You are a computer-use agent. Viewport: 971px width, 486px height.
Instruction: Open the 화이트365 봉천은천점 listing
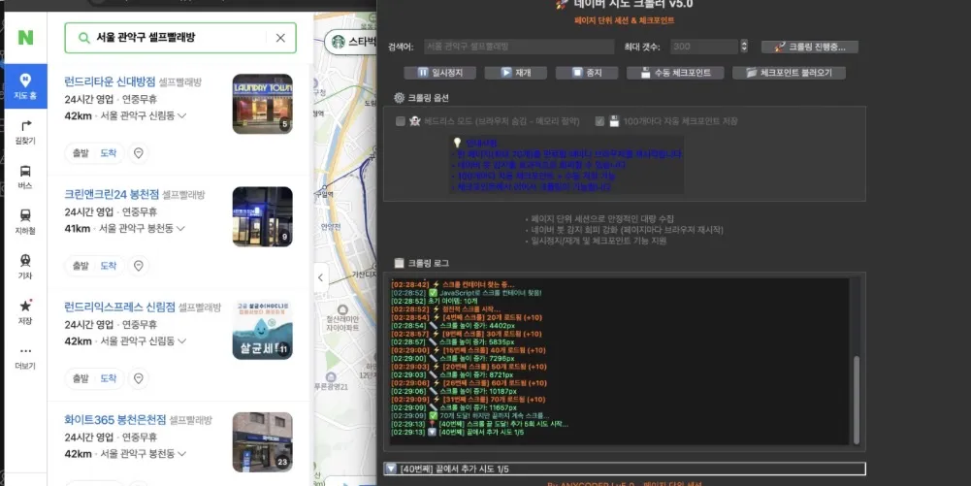coord(115,420)
